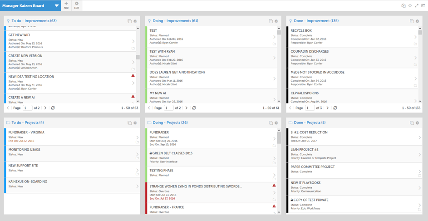Open the To do - Improvements (63) title link
The width and height of the screenshot is (428, 221).
pyautogui.click(x=34, y=21)
